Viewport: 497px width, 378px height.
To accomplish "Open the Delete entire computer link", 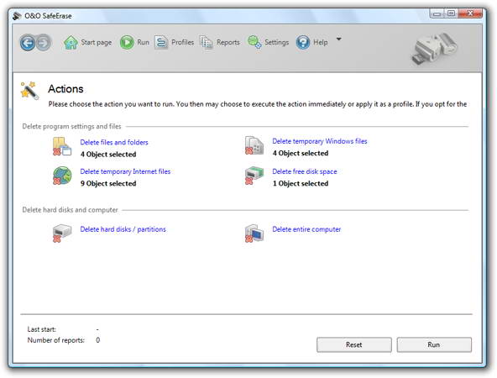I will (x=306, y=229).
